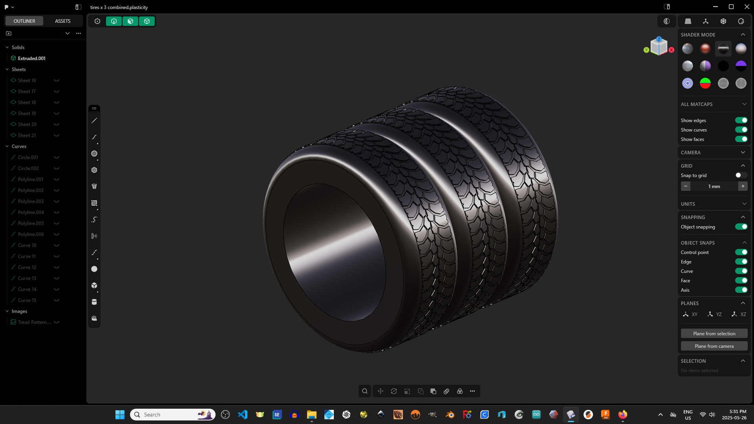Switch to the Outliner tab

[x=24, y=21]
